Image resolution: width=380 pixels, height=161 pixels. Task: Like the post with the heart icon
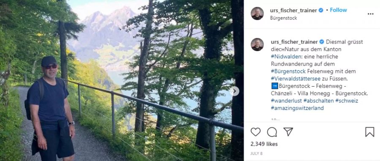255,132
